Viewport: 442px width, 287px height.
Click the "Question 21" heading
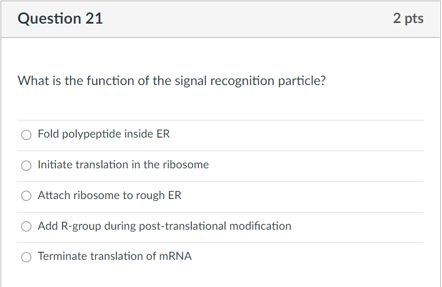tap(60, 19)
